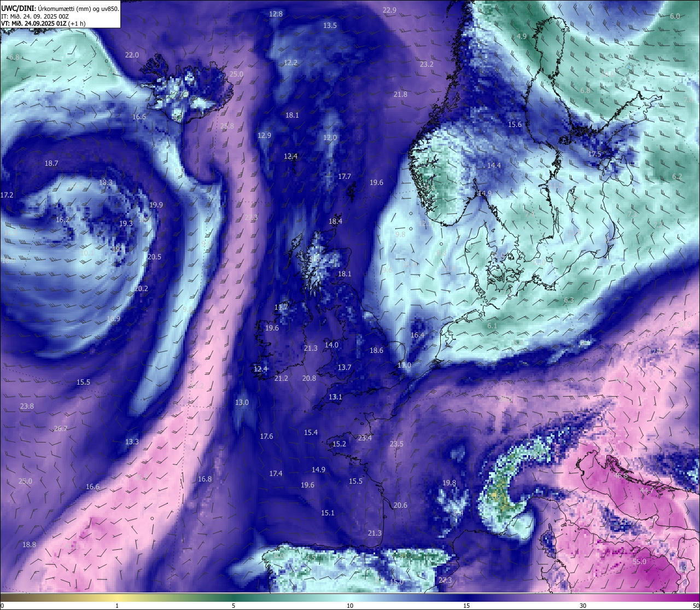Click the value 17.4 on the map
Screen dimensions: 700x610
276,473
